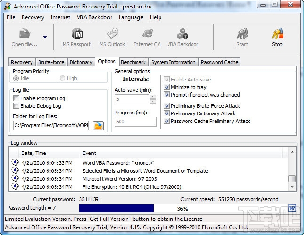Viewport: 304px width, 235px height.
Task: Click info icon of the Selected File log entry
Action: [15, 170]
